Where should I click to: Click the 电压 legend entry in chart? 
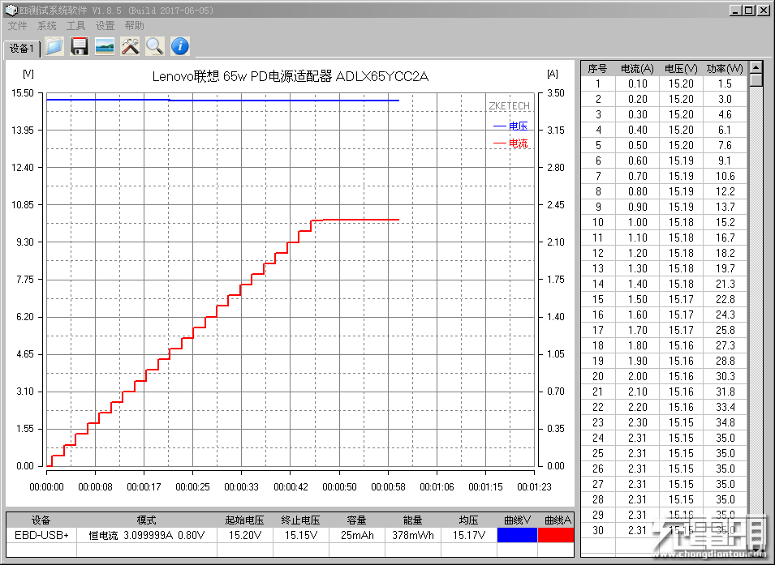510,126
